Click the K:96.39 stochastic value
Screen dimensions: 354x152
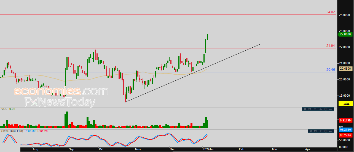point(31,131)
